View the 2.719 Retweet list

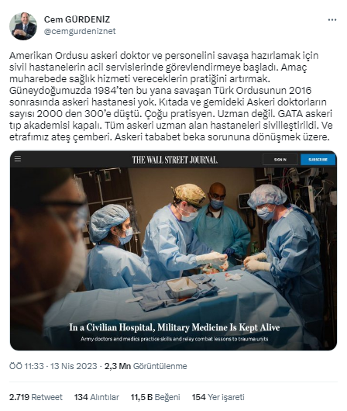36,397
